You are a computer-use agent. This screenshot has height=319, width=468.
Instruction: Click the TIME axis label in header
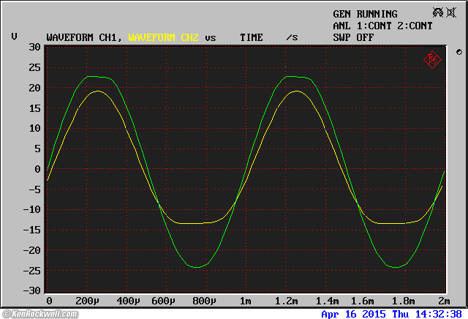click(252, 37)
